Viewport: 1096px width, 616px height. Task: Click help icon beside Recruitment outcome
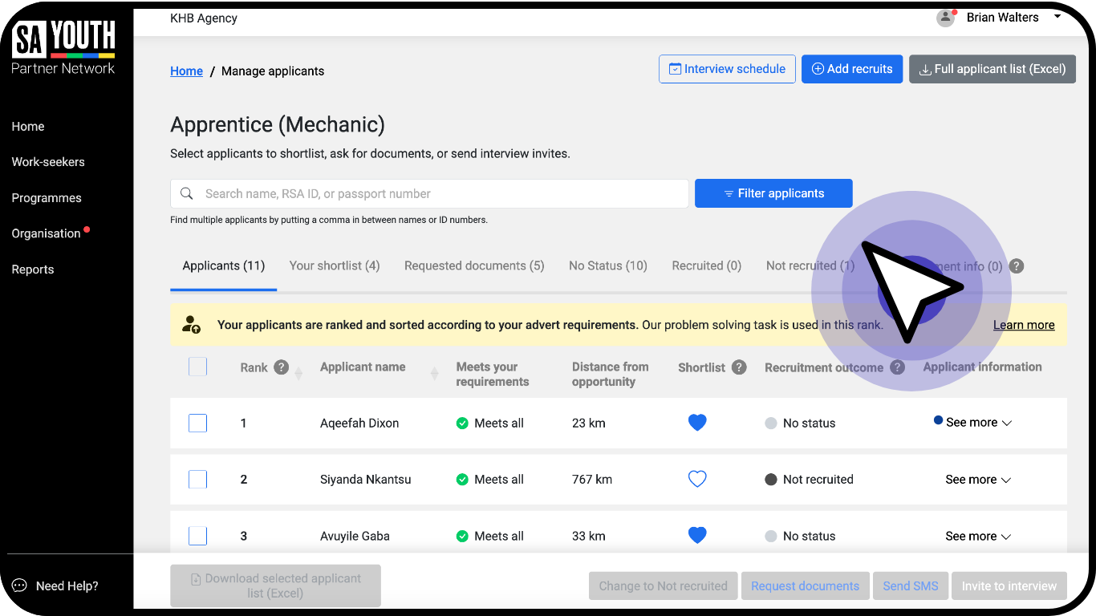(897, 367)
